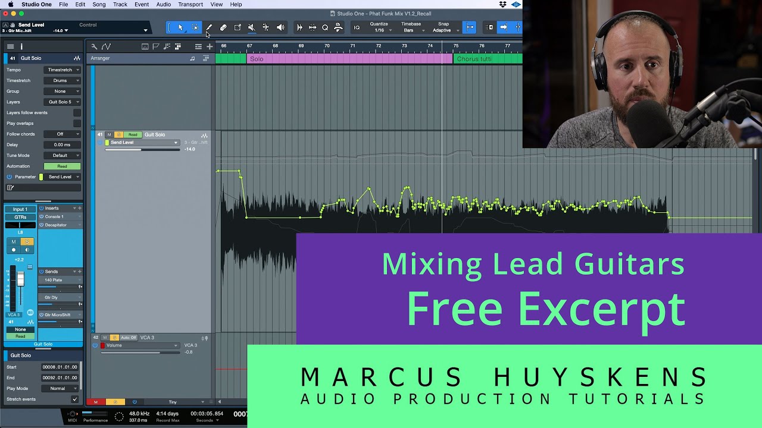Image resolution: width=762 pixels, height=428 pixels.
Task: Open the Tempo Timestretch dropdown
Action: [62, 70]
